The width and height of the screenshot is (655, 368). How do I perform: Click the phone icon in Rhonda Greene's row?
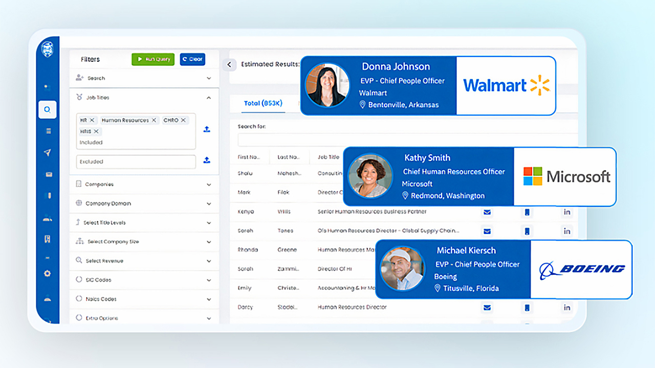point(527,249)
